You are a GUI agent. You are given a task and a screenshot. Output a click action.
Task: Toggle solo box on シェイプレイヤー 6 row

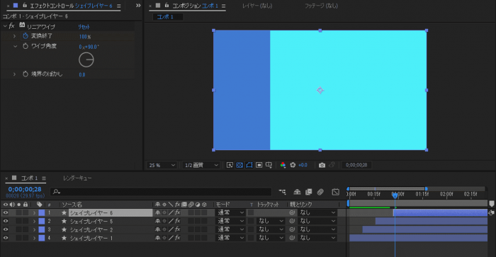click(19, 212)
